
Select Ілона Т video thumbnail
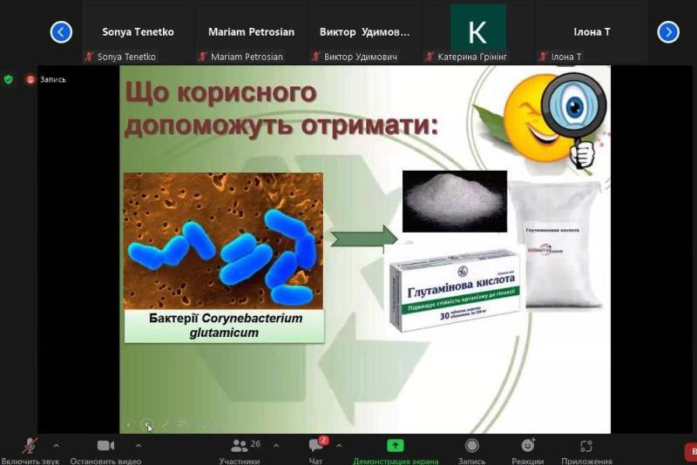point(592,32)
